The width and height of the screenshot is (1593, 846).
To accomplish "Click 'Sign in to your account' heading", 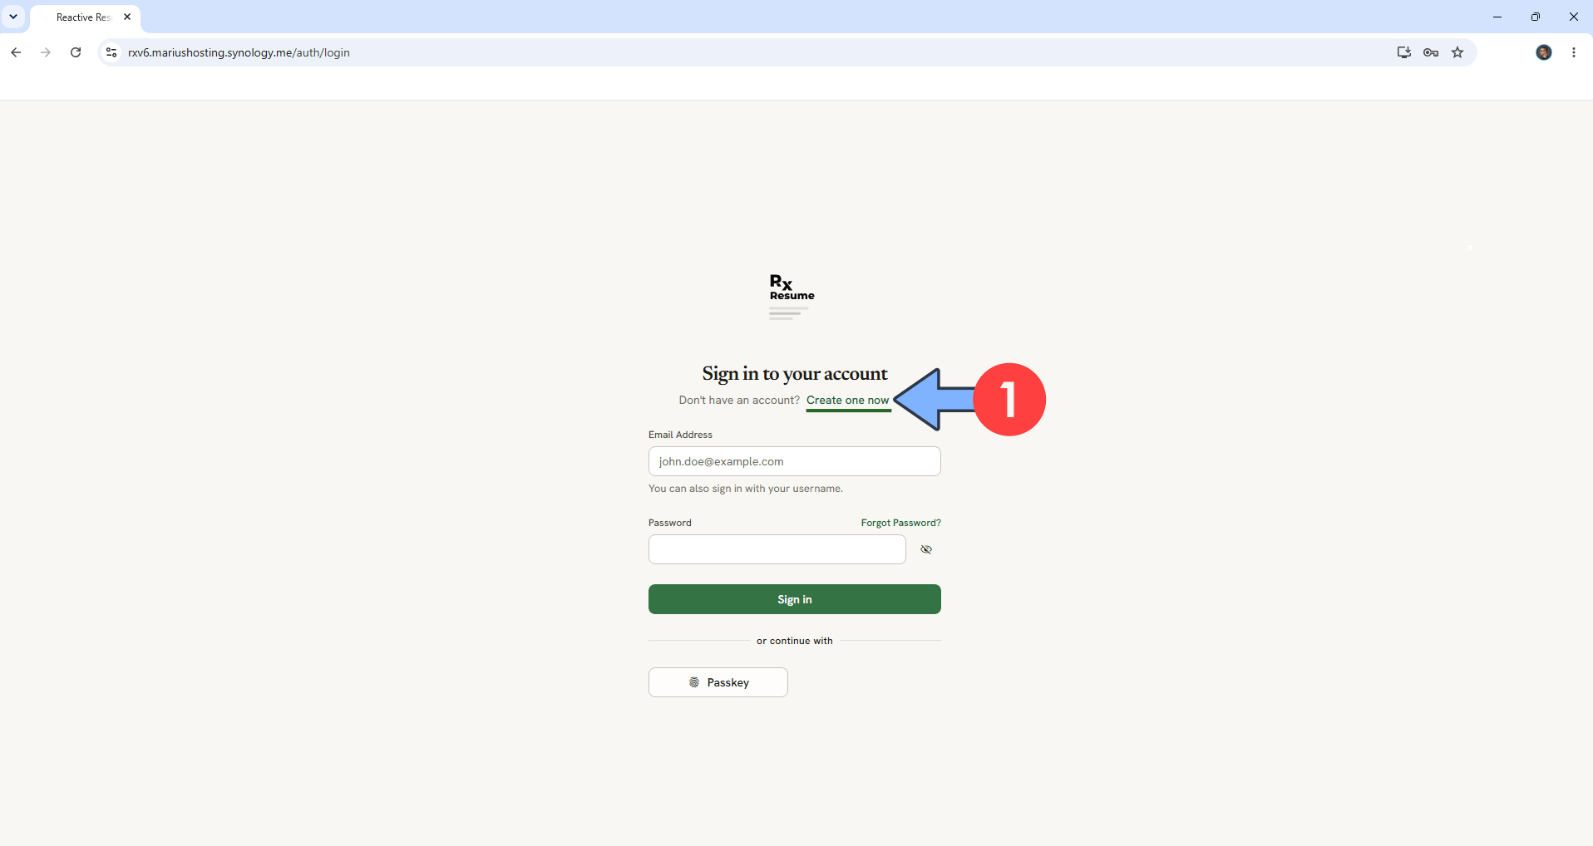I will point(795,374).
